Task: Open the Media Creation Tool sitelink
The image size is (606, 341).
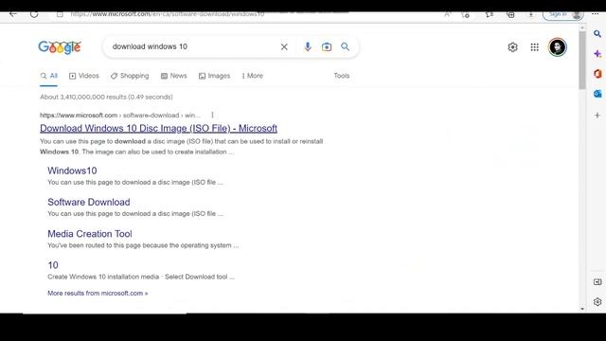Action: 90,234
